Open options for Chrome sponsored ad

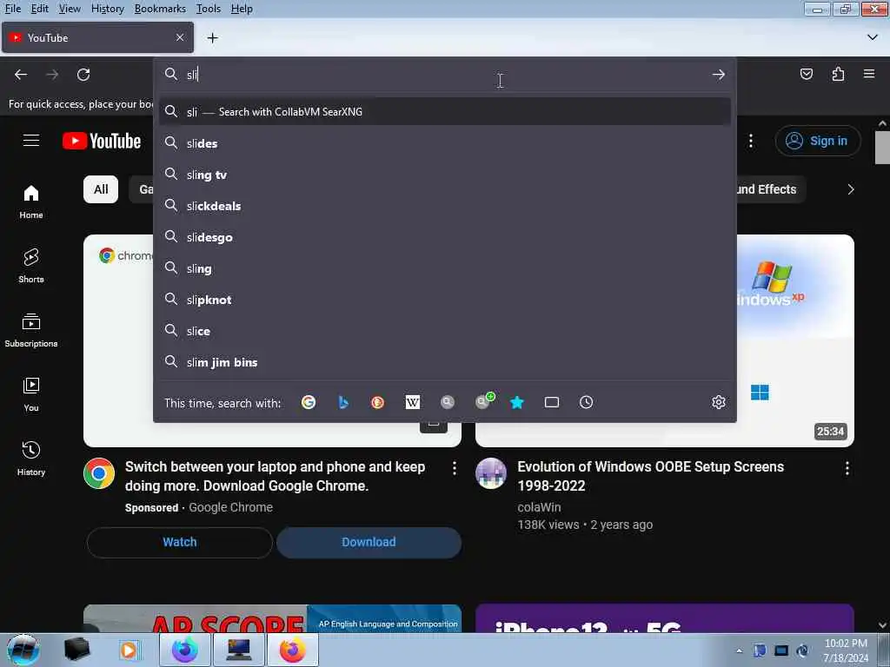[x=454, y=468]
